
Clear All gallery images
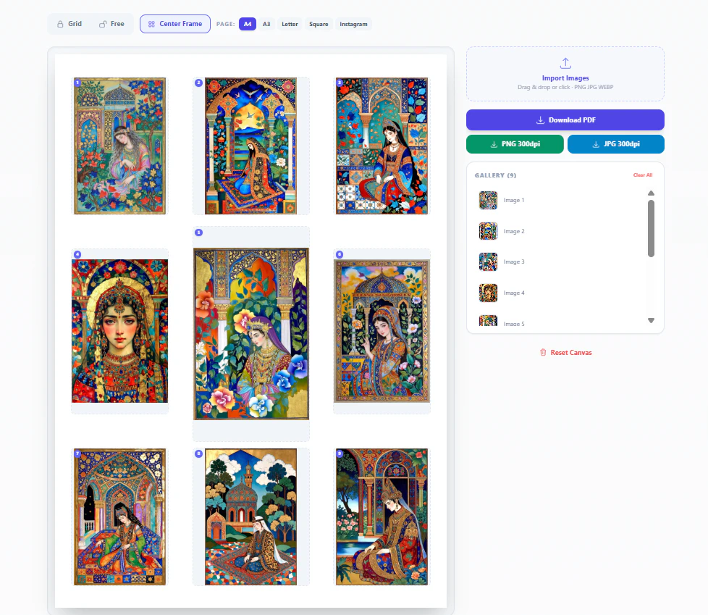point(643,175)
